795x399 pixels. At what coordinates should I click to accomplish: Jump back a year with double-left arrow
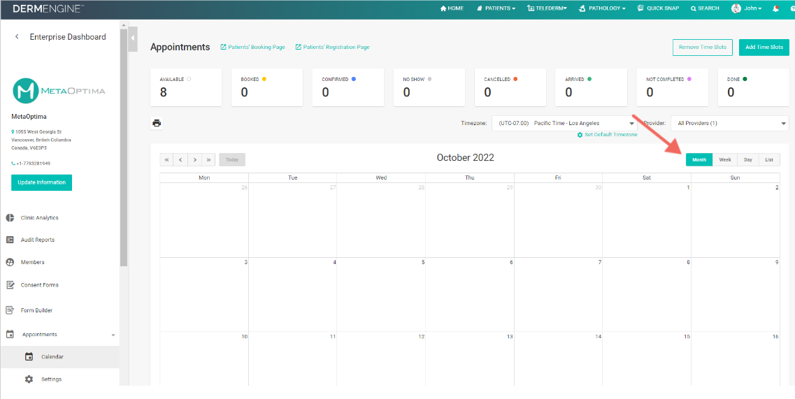coord(167,160)
